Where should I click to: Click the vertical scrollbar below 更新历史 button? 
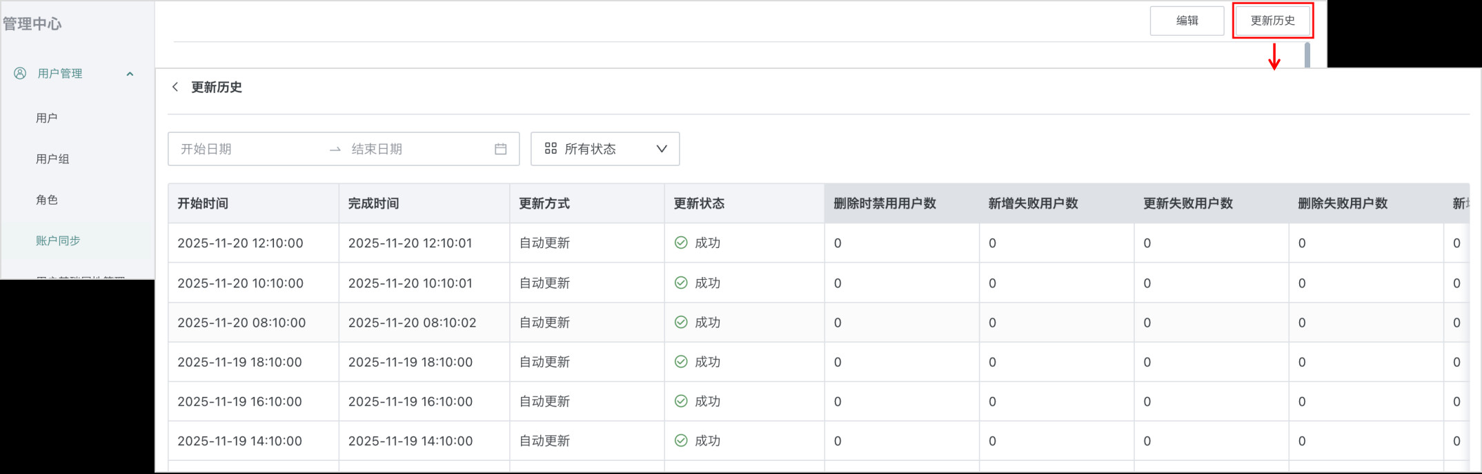pyautogui.click(x=1307, y=54)
